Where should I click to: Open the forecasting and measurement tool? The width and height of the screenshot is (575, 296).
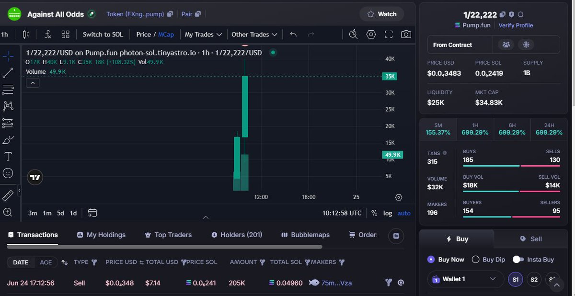click(x=8, y=123)
